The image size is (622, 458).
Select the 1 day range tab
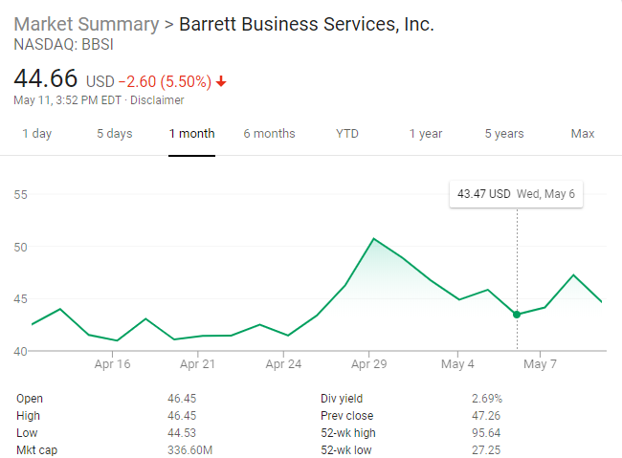point(36,134)
